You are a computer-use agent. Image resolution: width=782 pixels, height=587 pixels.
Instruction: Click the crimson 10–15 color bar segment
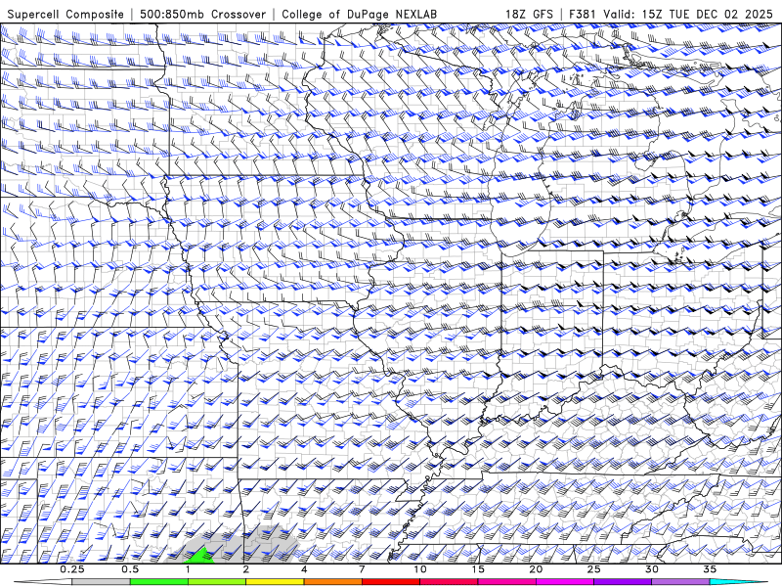[x=449, y=582]
